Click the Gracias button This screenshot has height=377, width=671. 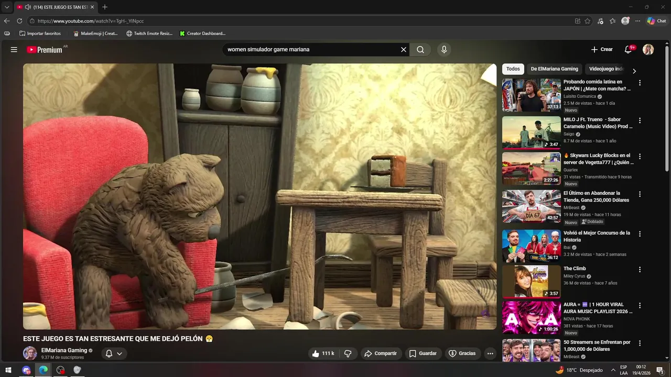[462, 353]
